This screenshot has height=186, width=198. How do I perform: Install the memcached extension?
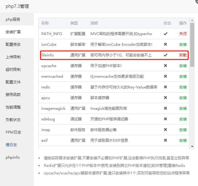(x=183, y=76)
